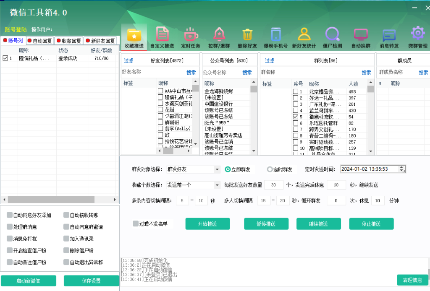
Task: Click the 拉群/退群 bell icon
Action: (x=219, y=34)
